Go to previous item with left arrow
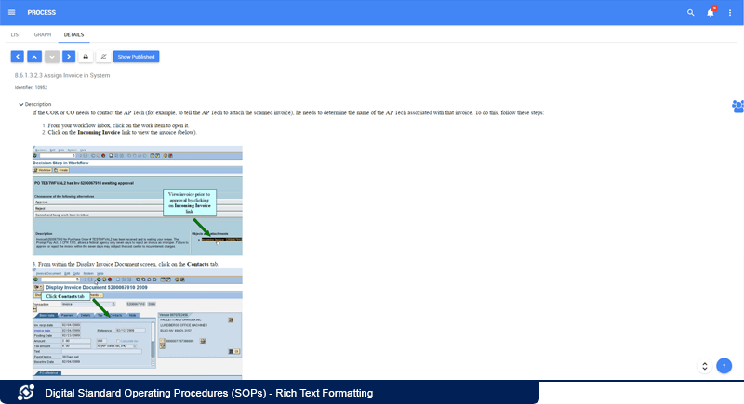744x404 pixels. point(17,57)
